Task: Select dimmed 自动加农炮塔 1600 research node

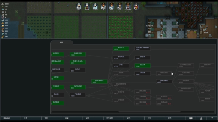Action: [121, 85]
